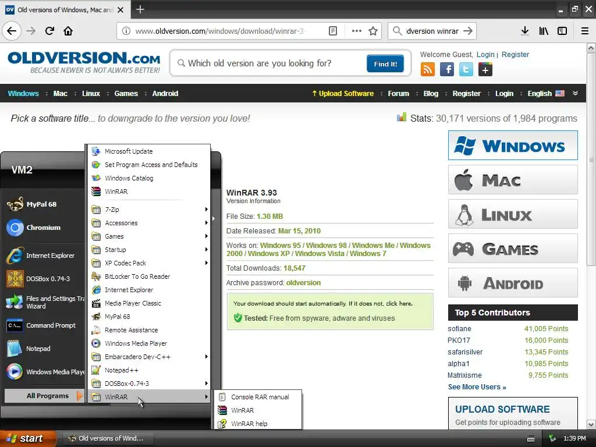The width and height of the screenshot is (596, 447).
Task: Open Media Player Classic entry
Action: (x=150, y=303)
